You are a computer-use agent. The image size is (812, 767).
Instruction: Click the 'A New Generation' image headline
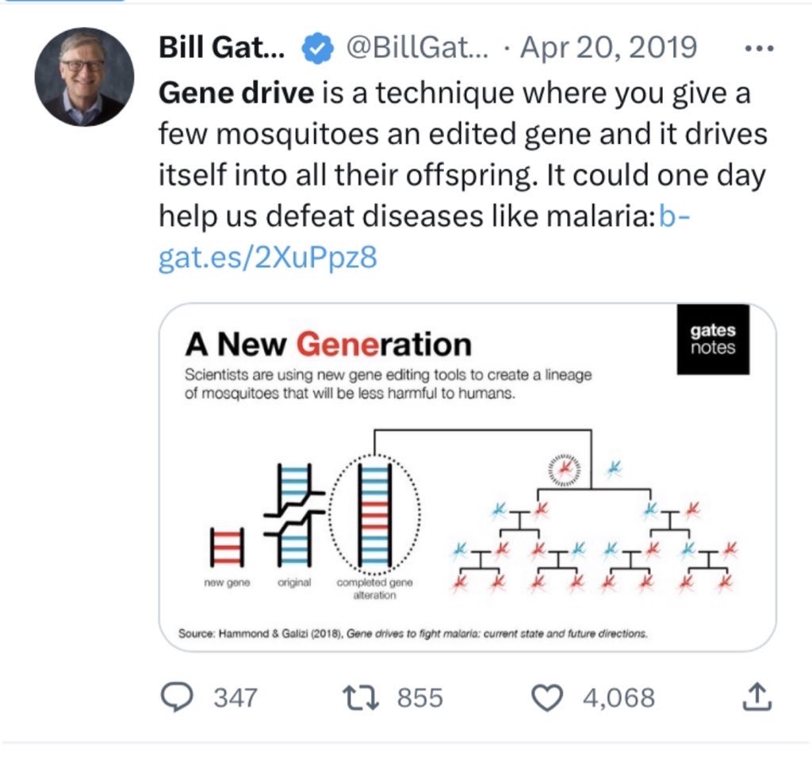[x=327, y=345]
